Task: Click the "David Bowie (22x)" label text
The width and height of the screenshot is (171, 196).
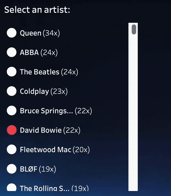Action: pos(50,130)
